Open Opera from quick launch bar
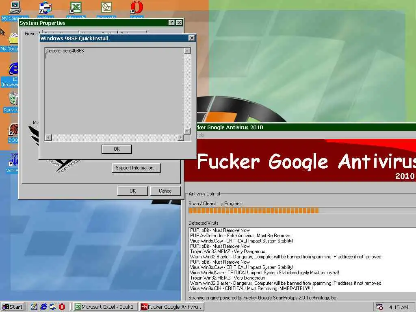416x312 pixels. click(x=62, y=307)
